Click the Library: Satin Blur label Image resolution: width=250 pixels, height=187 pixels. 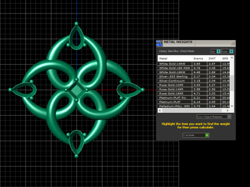click(177, 51)
